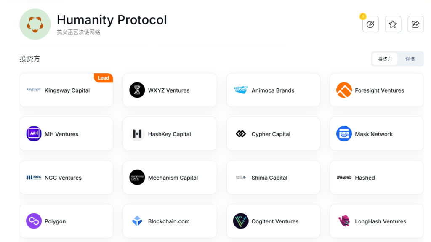Click the Mask Network logo icon

pyautogui.click(x=344, y=134)
